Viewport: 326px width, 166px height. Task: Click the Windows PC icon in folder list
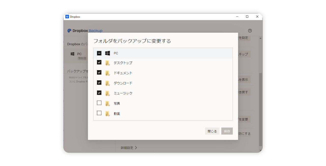click(x=107, y=53)
